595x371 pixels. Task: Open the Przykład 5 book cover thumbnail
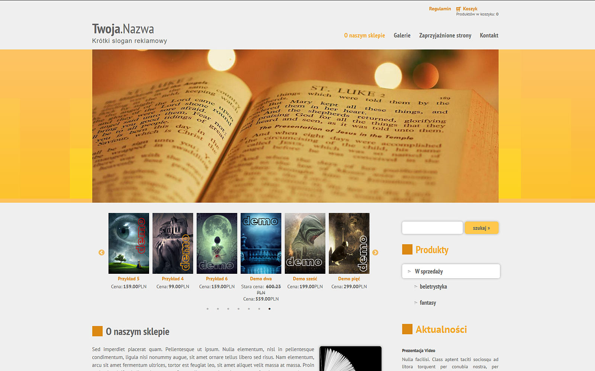click(x=129, y=243)
